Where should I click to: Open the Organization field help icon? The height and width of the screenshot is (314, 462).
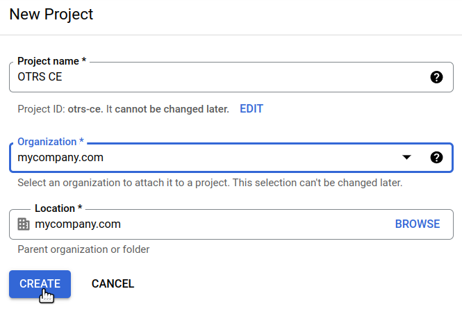click(x=436, y=157)
